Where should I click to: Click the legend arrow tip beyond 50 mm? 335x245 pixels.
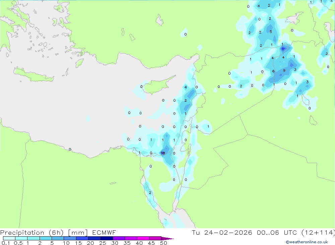click(168, 239)
